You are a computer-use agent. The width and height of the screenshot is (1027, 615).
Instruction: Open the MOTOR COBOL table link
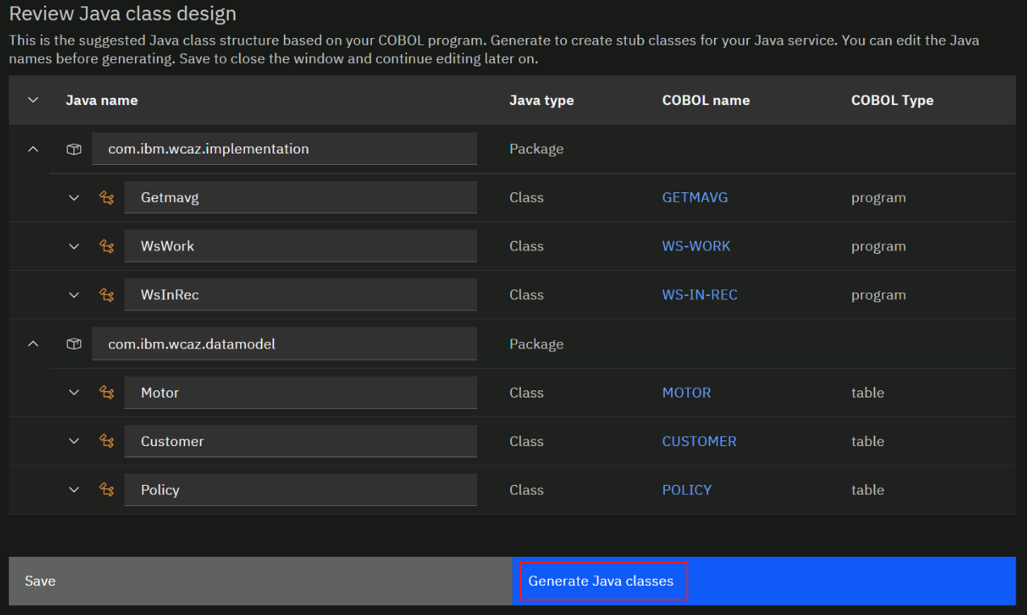coord(687,393)
